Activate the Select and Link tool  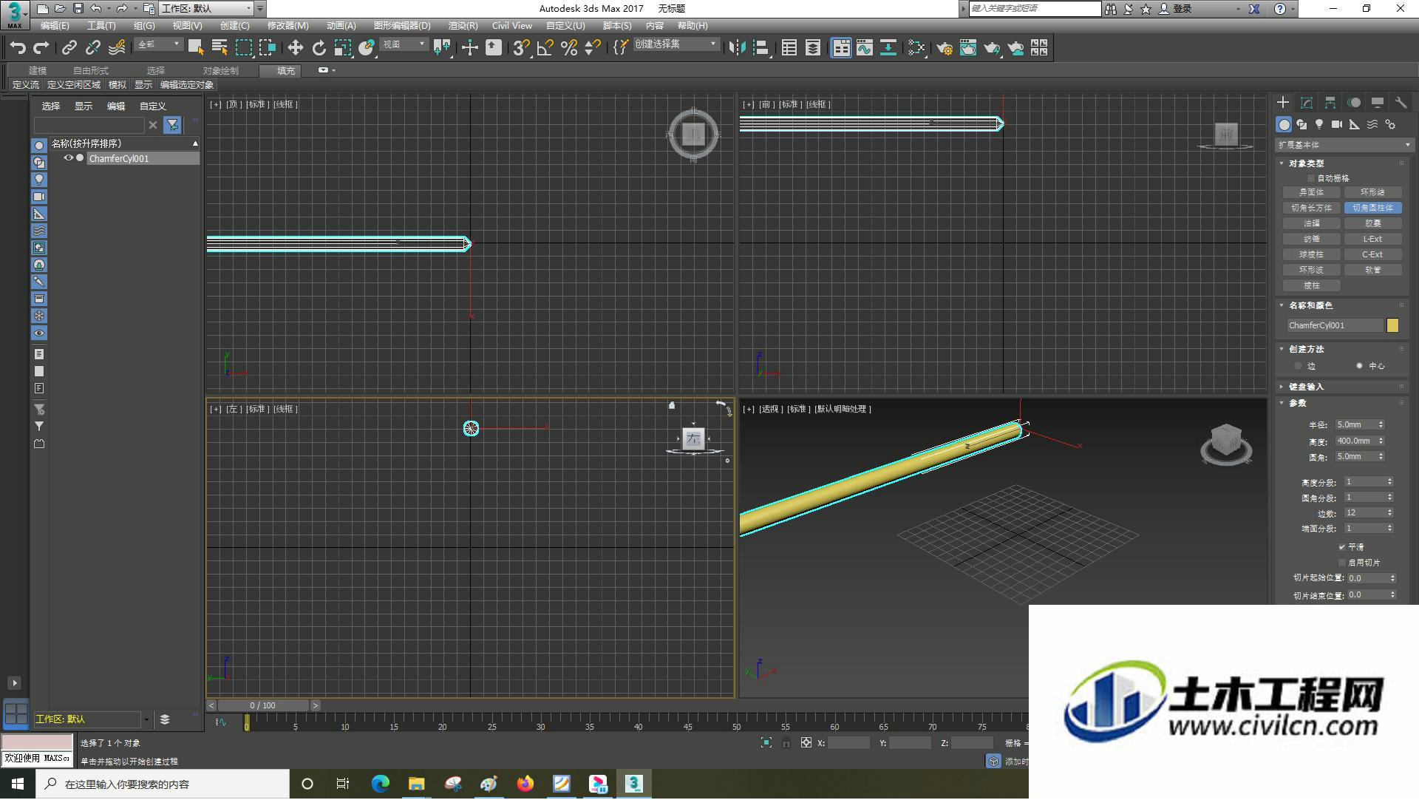click(x=69, y=48)
